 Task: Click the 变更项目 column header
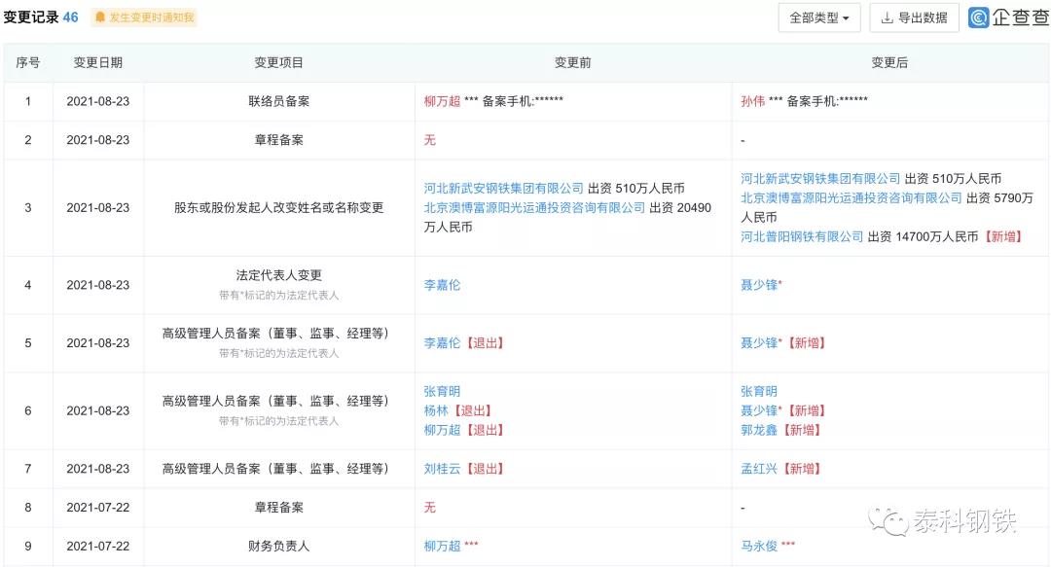(279, 62)
